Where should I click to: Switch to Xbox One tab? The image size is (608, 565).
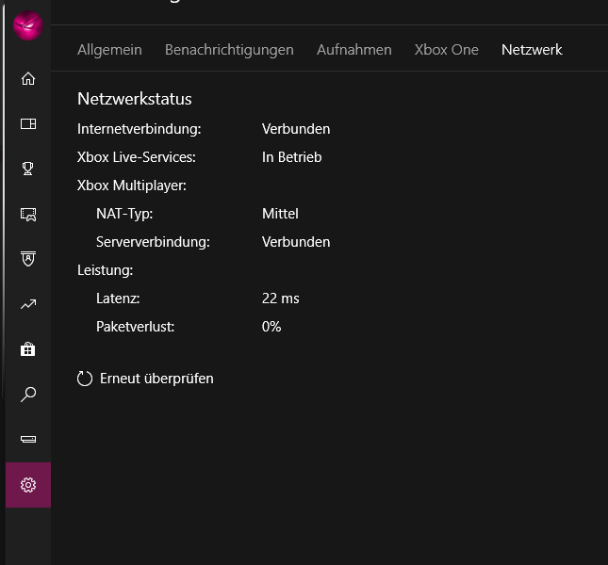pyautogui.click(x=446, y=50)
